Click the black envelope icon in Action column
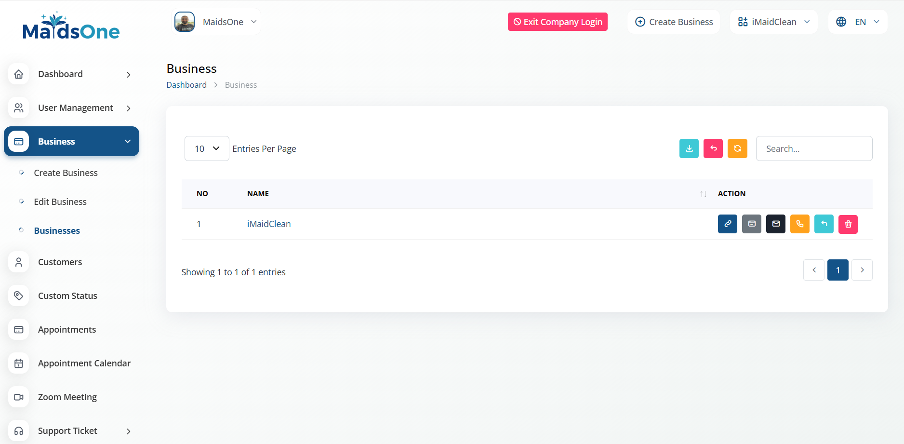Viewport: 904px width, 444px height. 775,224
